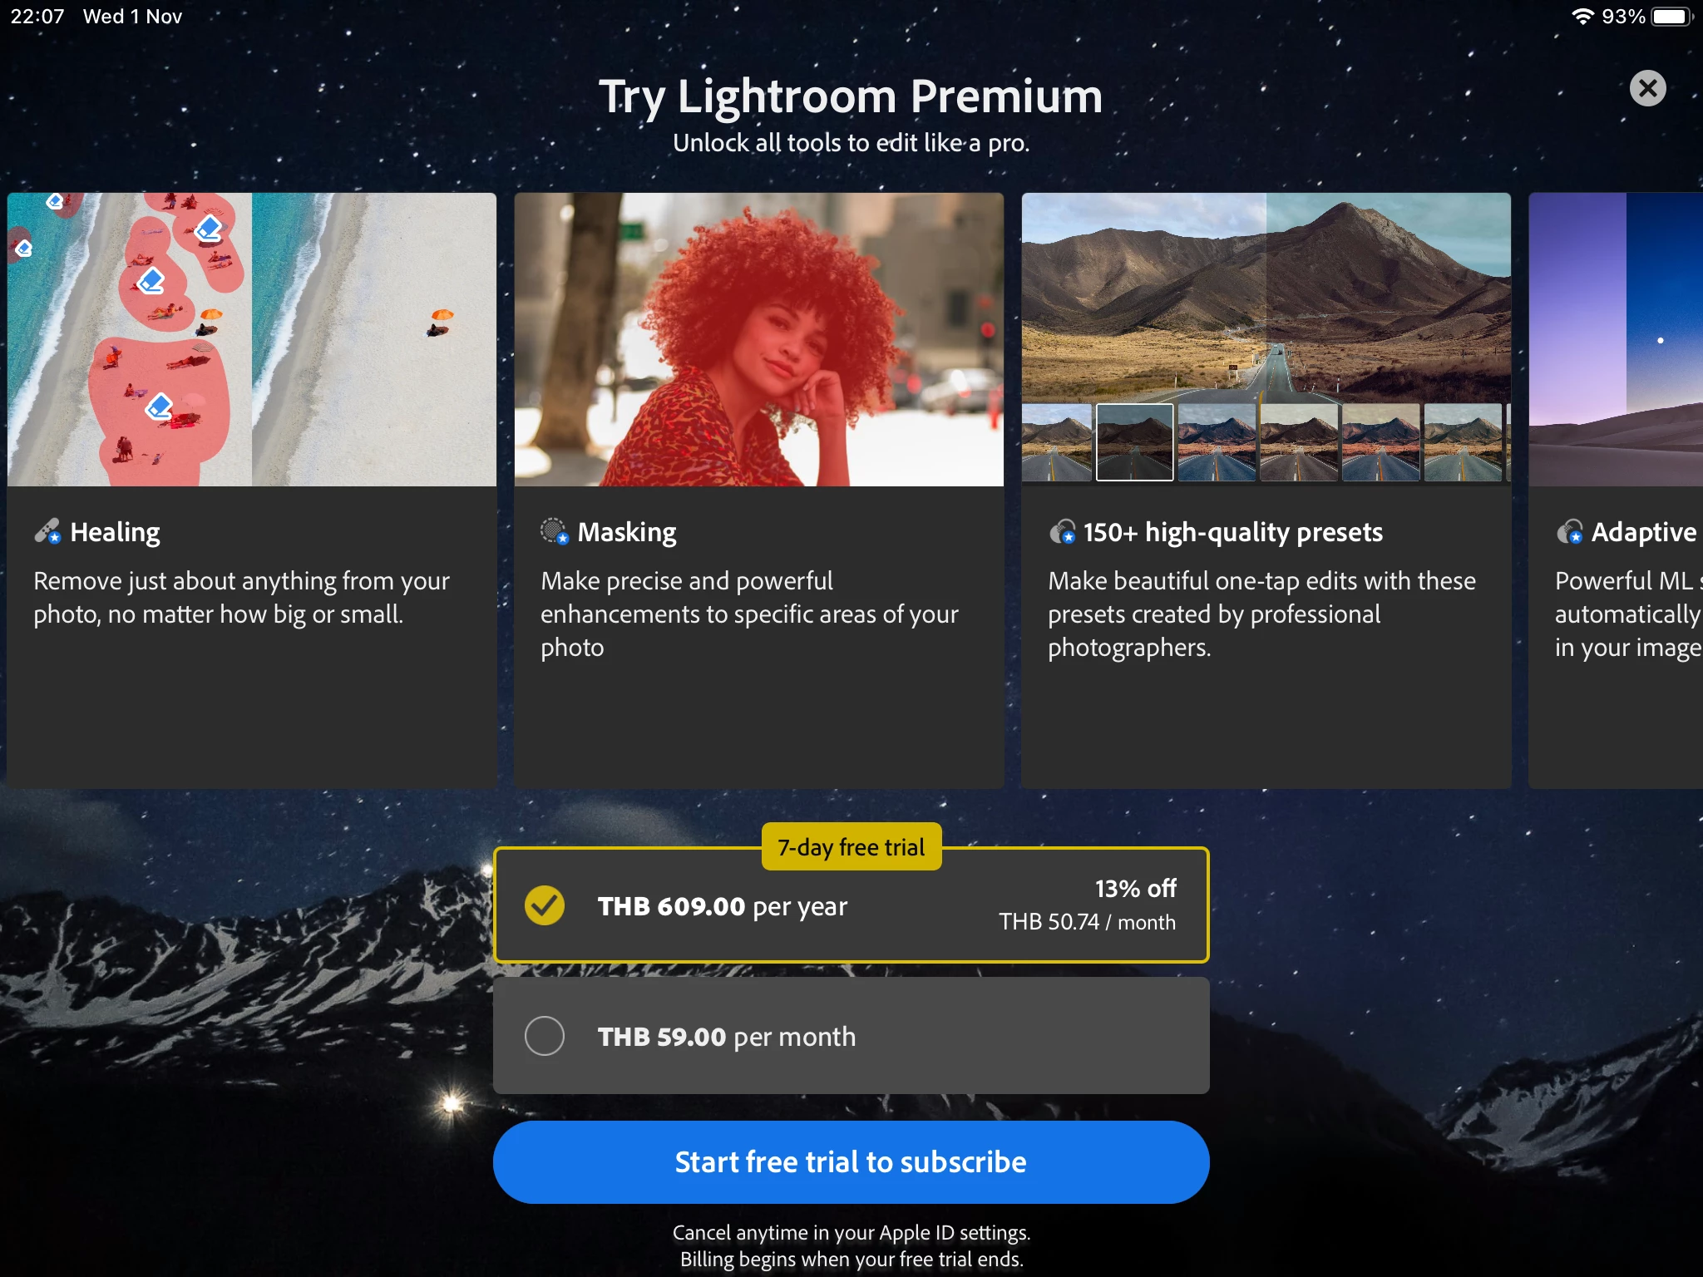Tap the last visible preset thumbnail
This screenshot has width=1703, height=1277.
[1463, 442]
